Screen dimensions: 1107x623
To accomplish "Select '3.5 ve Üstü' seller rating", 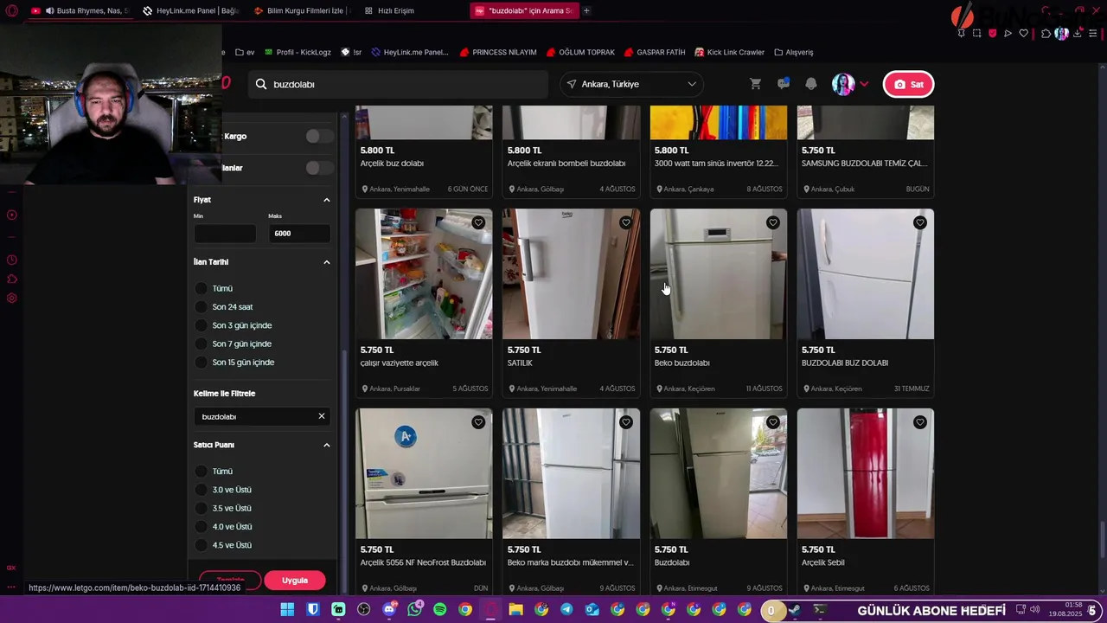I will pyautogui.click(x=202, y=508).
